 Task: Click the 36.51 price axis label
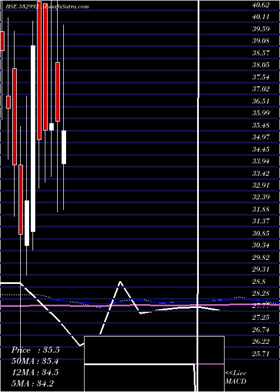pyautogui.click(x=261, y=101)
